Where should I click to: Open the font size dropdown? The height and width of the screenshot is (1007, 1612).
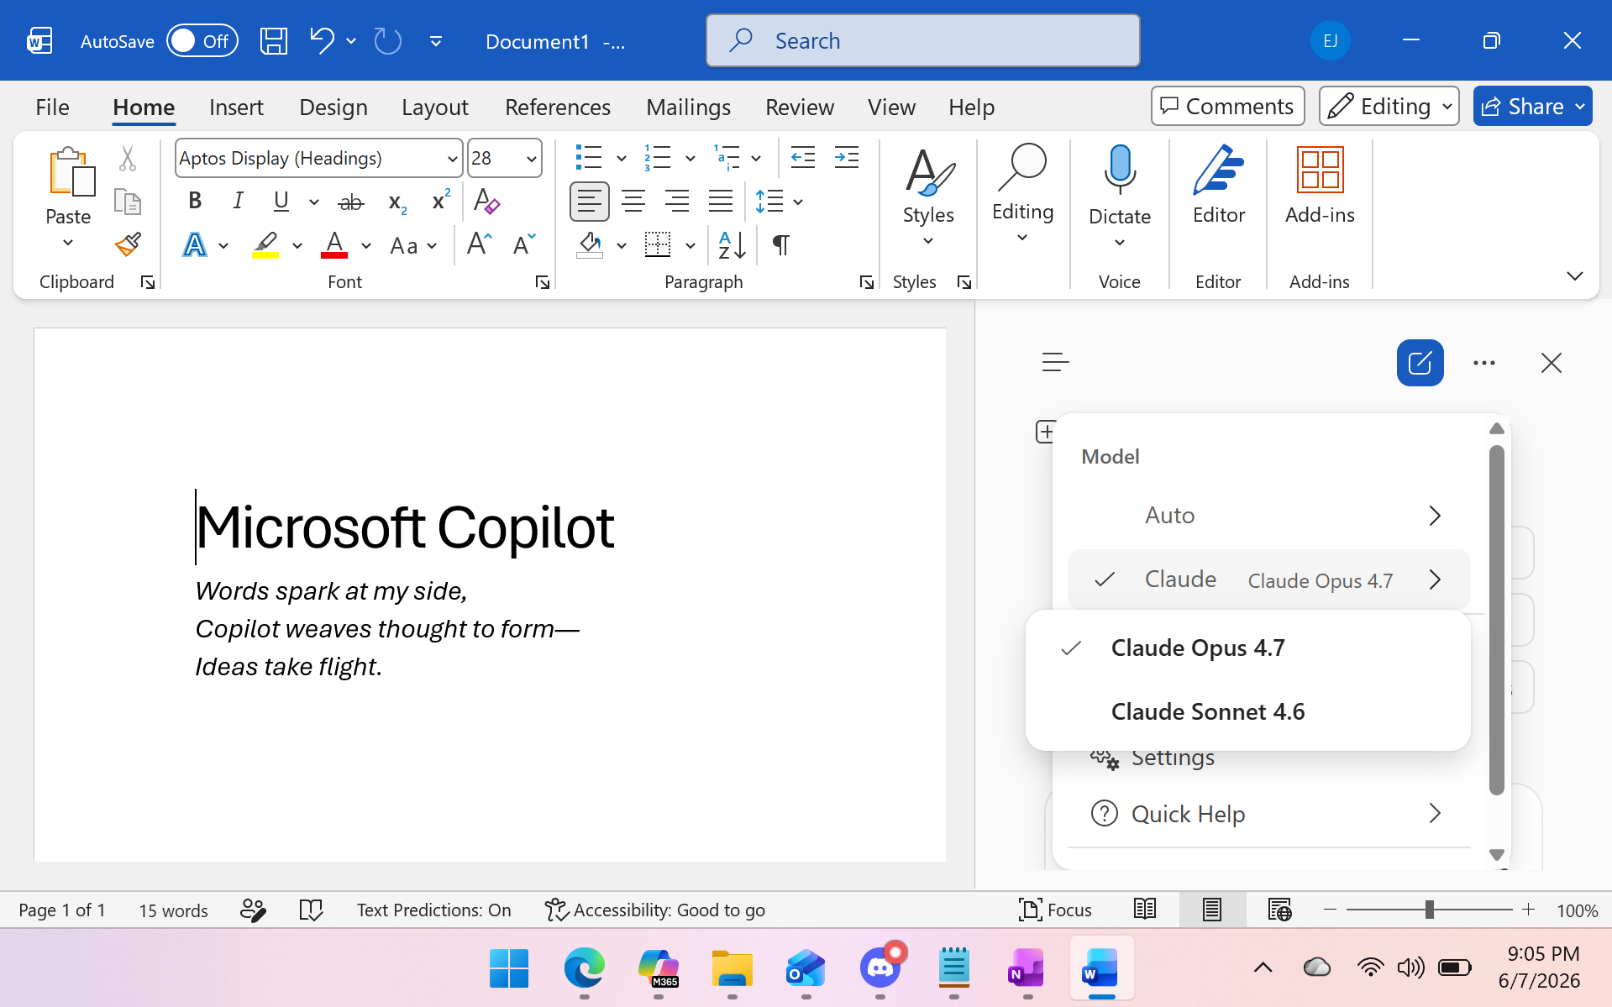point(532,158)
